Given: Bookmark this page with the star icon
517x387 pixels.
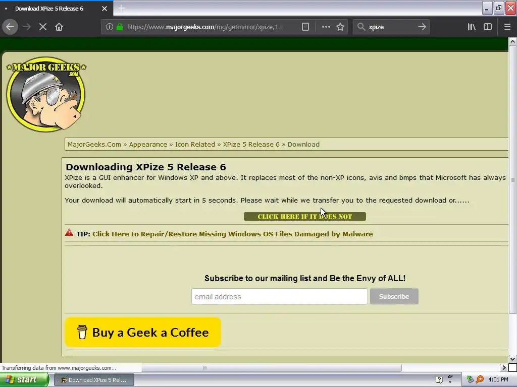Looking at the screenshot, I should tap(340, 27).
